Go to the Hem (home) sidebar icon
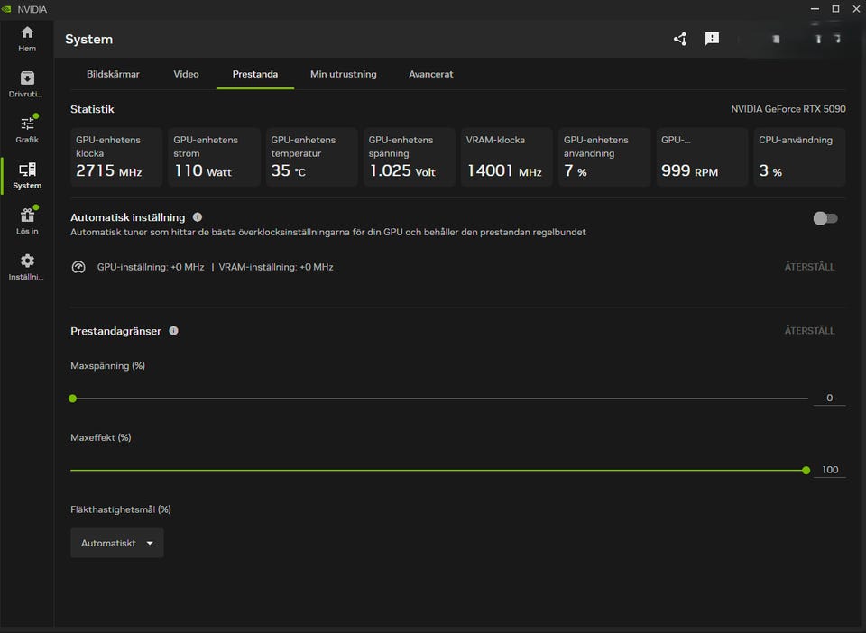The image size is (866, 633). click(27, 39)
